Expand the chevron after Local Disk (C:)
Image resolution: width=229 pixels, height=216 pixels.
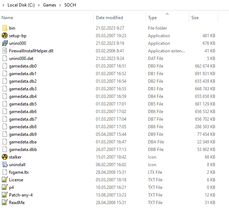(x=39, y=5)
